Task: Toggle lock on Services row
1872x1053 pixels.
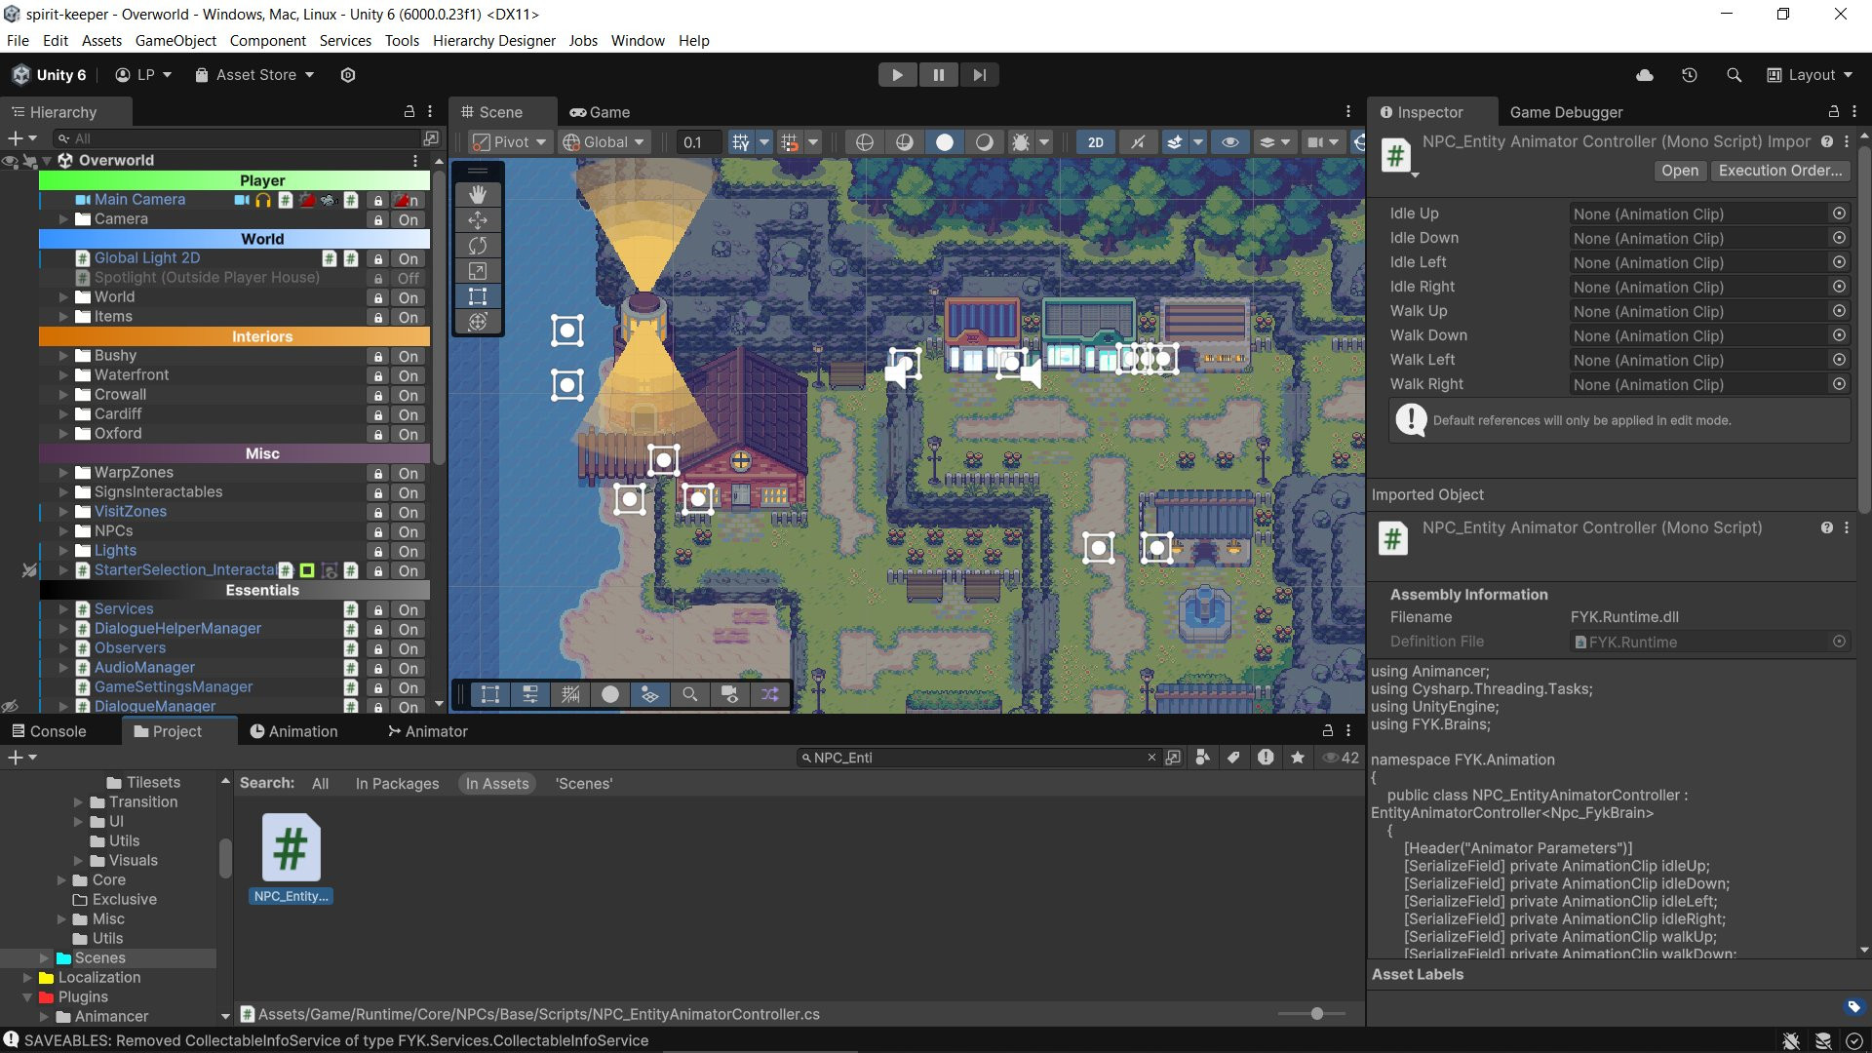Action: (378, 609)
